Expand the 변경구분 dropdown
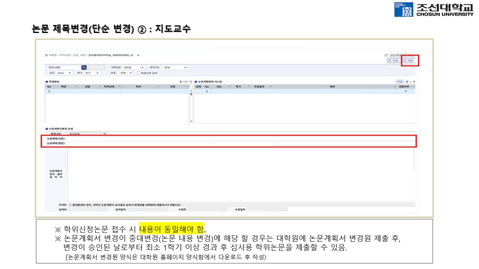 coord(87,133)
